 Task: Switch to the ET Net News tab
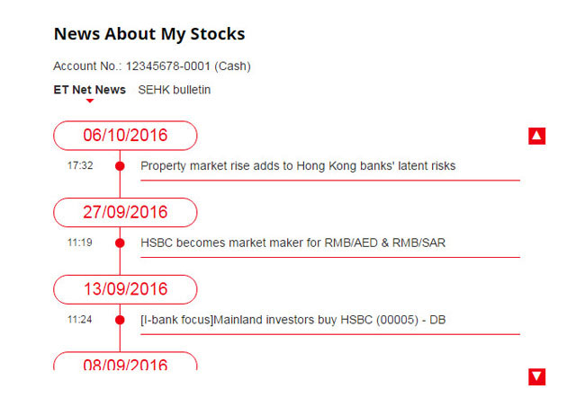pyautogui.click(x=89, y=90)
